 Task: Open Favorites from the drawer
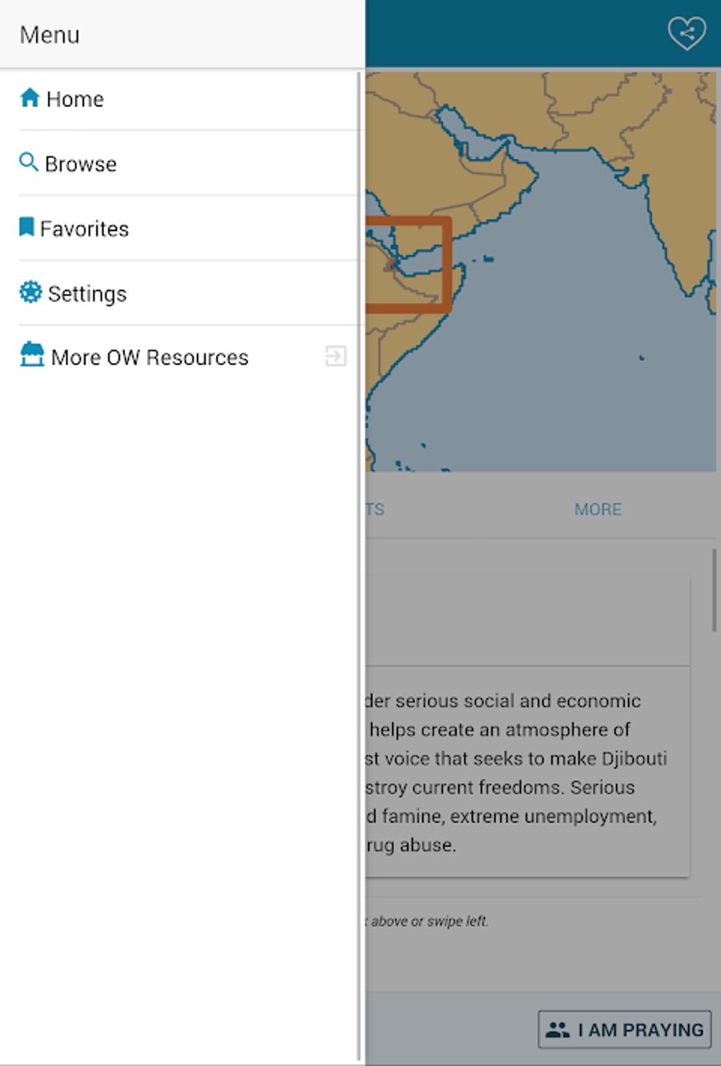pyautogui.click(x=84, y=229)
